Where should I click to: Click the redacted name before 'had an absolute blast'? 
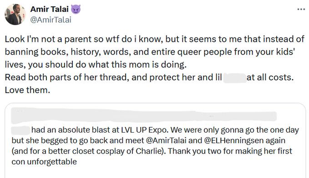20,130
